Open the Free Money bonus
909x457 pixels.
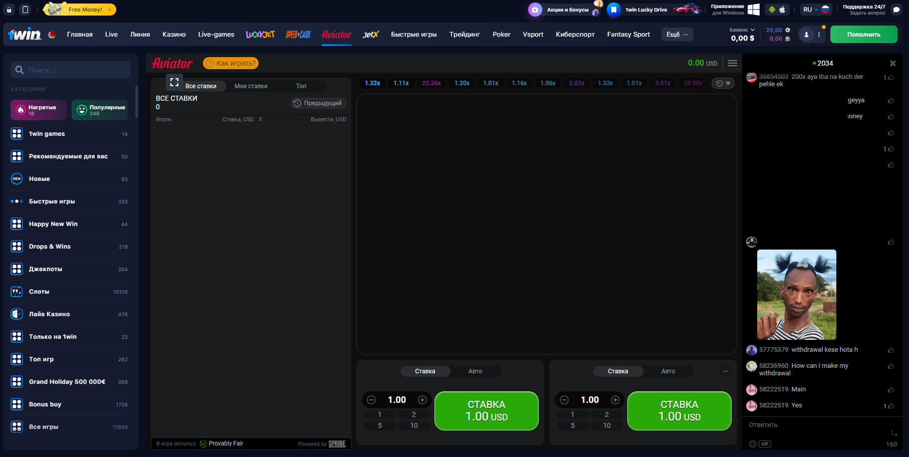click(80, 9)
